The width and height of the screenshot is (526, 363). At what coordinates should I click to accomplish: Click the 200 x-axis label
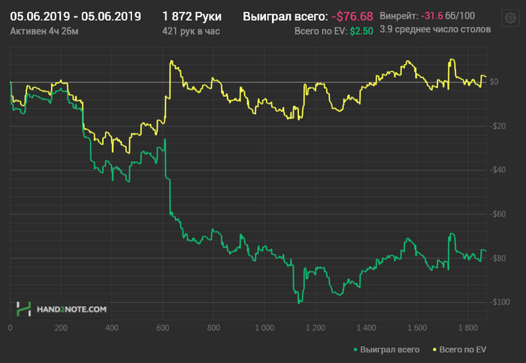61,328
